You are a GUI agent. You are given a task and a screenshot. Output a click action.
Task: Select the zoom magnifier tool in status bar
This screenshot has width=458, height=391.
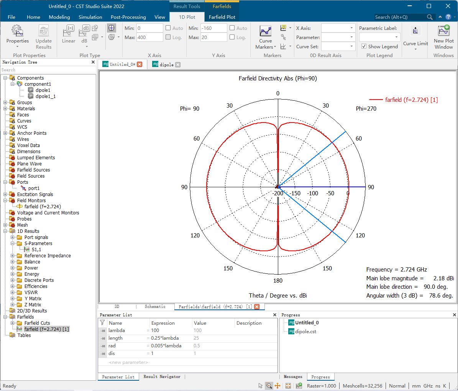click(269, 386)
